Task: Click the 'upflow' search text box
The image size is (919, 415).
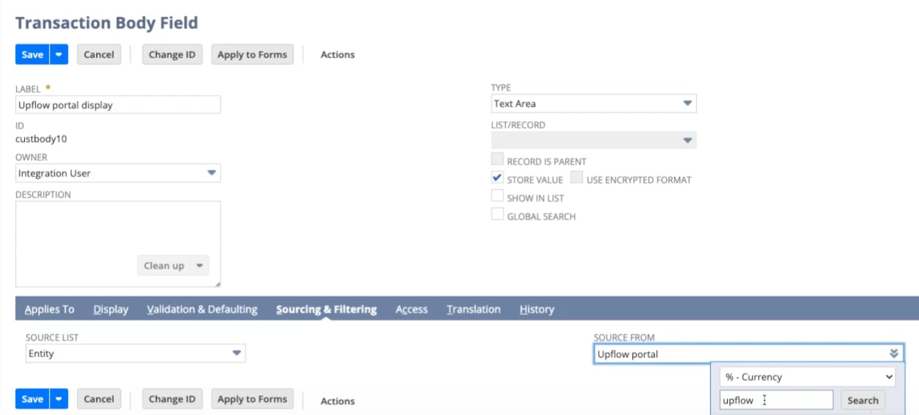Action: tap(776, 400)
